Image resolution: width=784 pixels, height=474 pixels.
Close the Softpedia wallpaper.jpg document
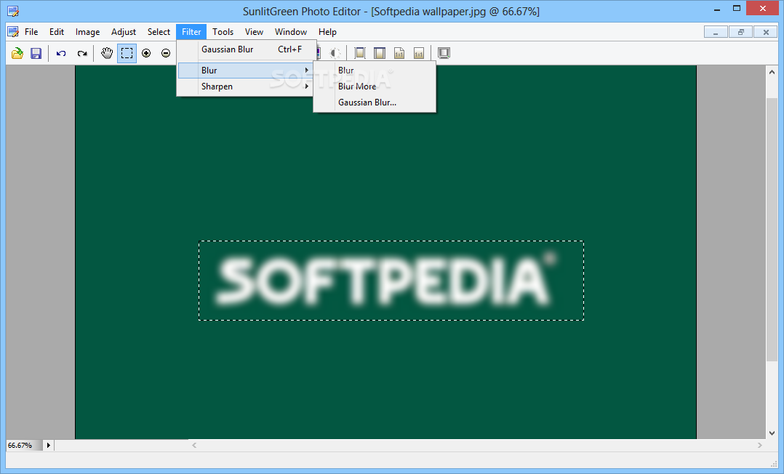[x=766, y=32]
